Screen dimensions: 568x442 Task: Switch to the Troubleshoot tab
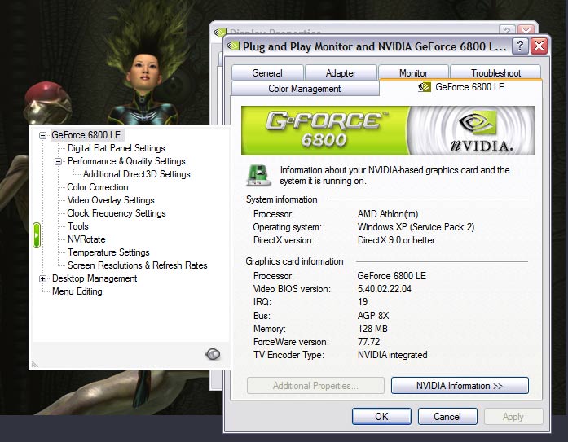click(x=495, y=72)
